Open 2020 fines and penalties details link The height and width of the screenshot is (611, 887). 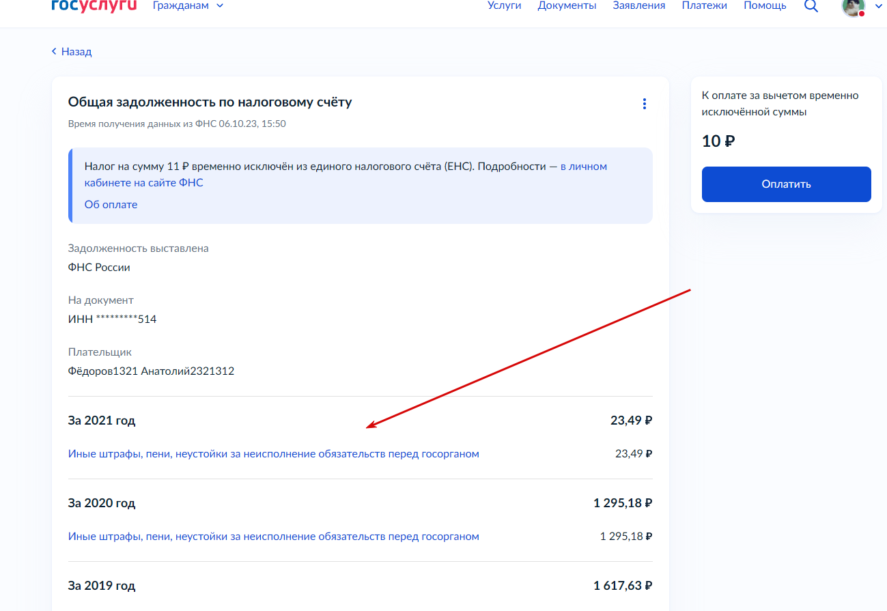point(274,537)
